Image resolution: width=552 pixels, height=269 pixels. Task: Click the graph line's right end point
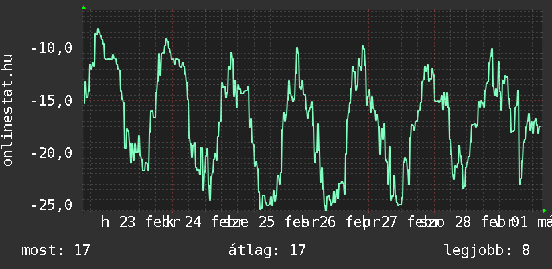[539, 125]
